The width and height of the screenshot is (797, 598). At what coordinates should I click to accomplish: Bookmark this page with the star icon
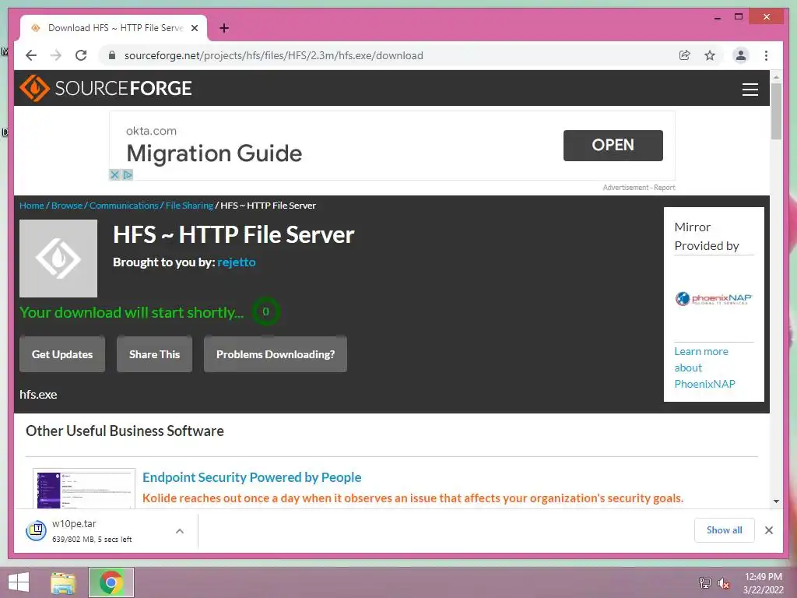(x=710, y=55)
